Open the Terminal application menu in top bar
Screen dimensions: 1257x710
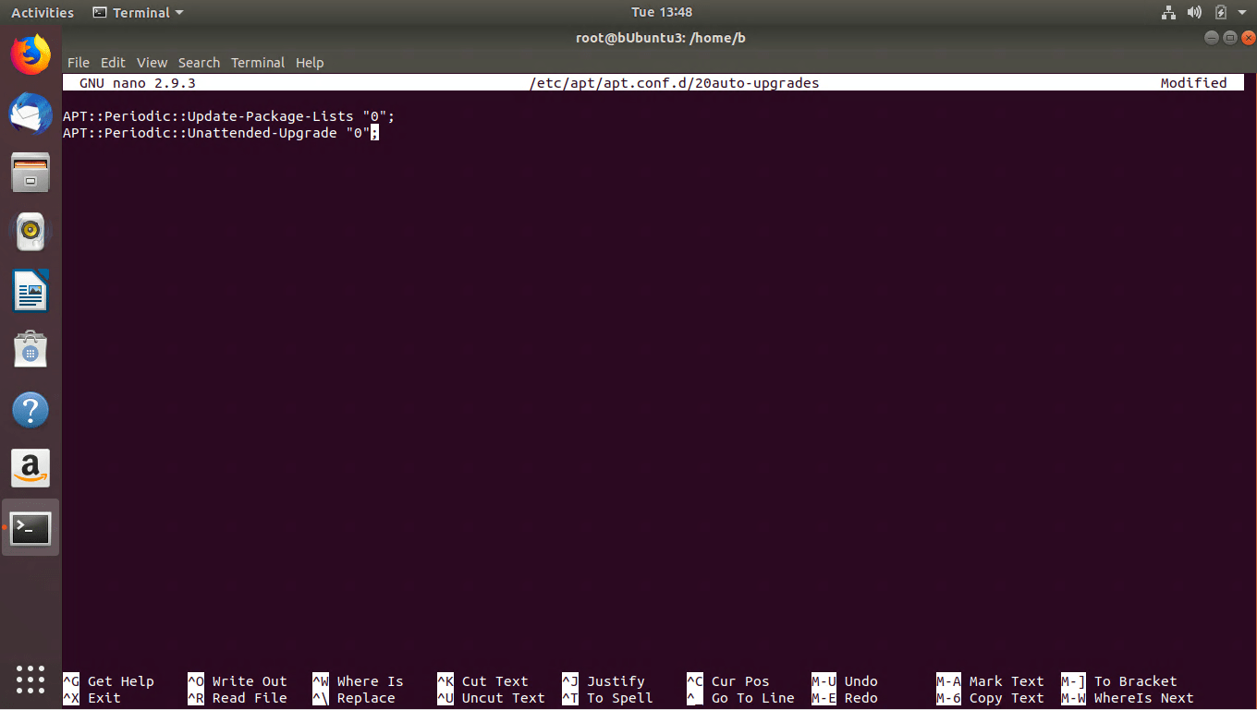click(137, 12)
